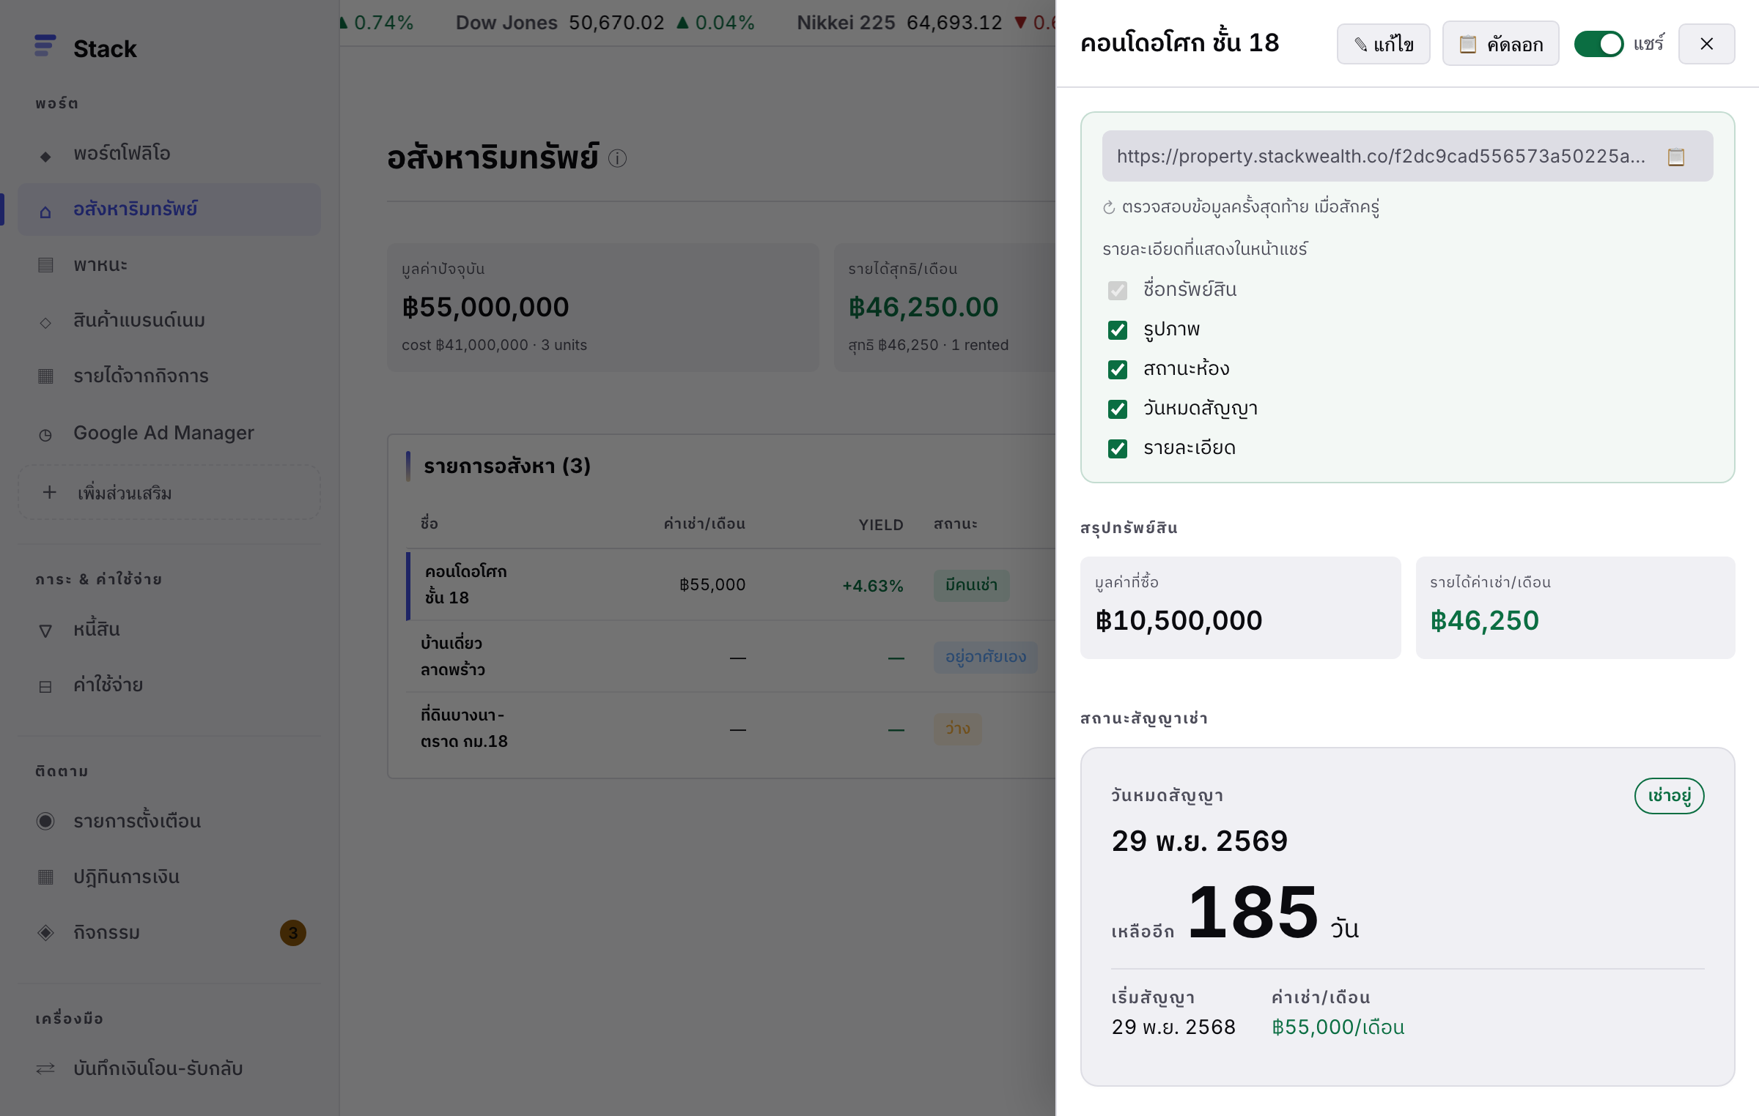Click the grid icon beside รายได้จากกิจการ
Image resolution: width=1759 pixels, height=1116 pixels.
click(45, 376)
